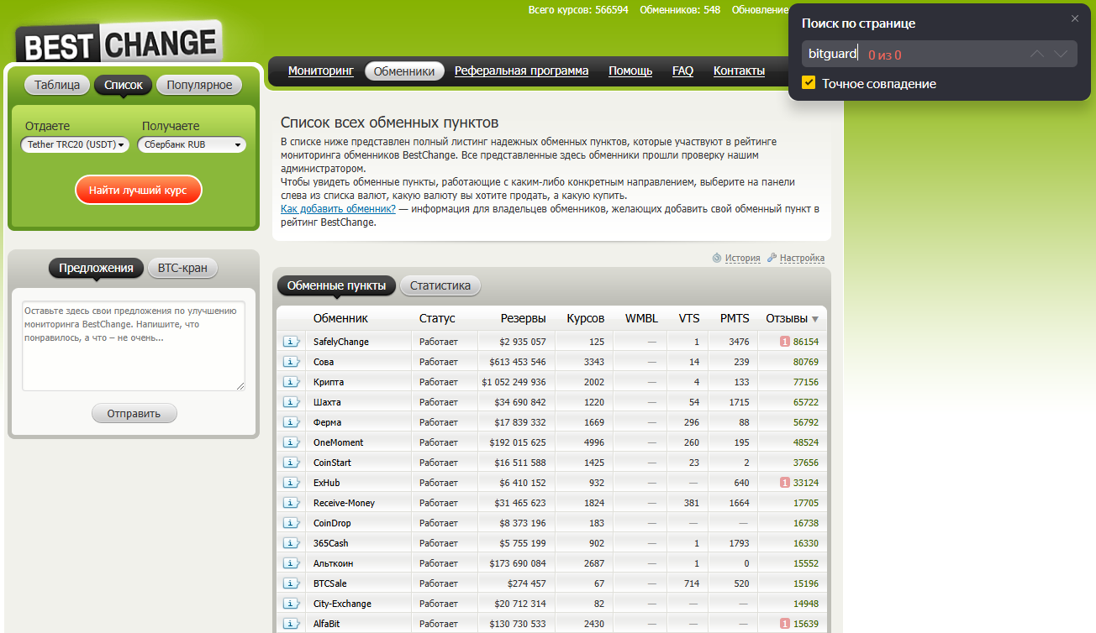1096x633 pixels.
Task: Open Помощь menu item
Action: click(x=630, y=71)
